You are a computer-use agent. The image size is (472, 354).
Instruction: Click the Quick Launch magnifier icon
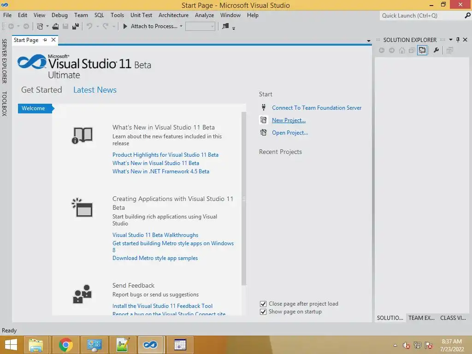point(467,15)
